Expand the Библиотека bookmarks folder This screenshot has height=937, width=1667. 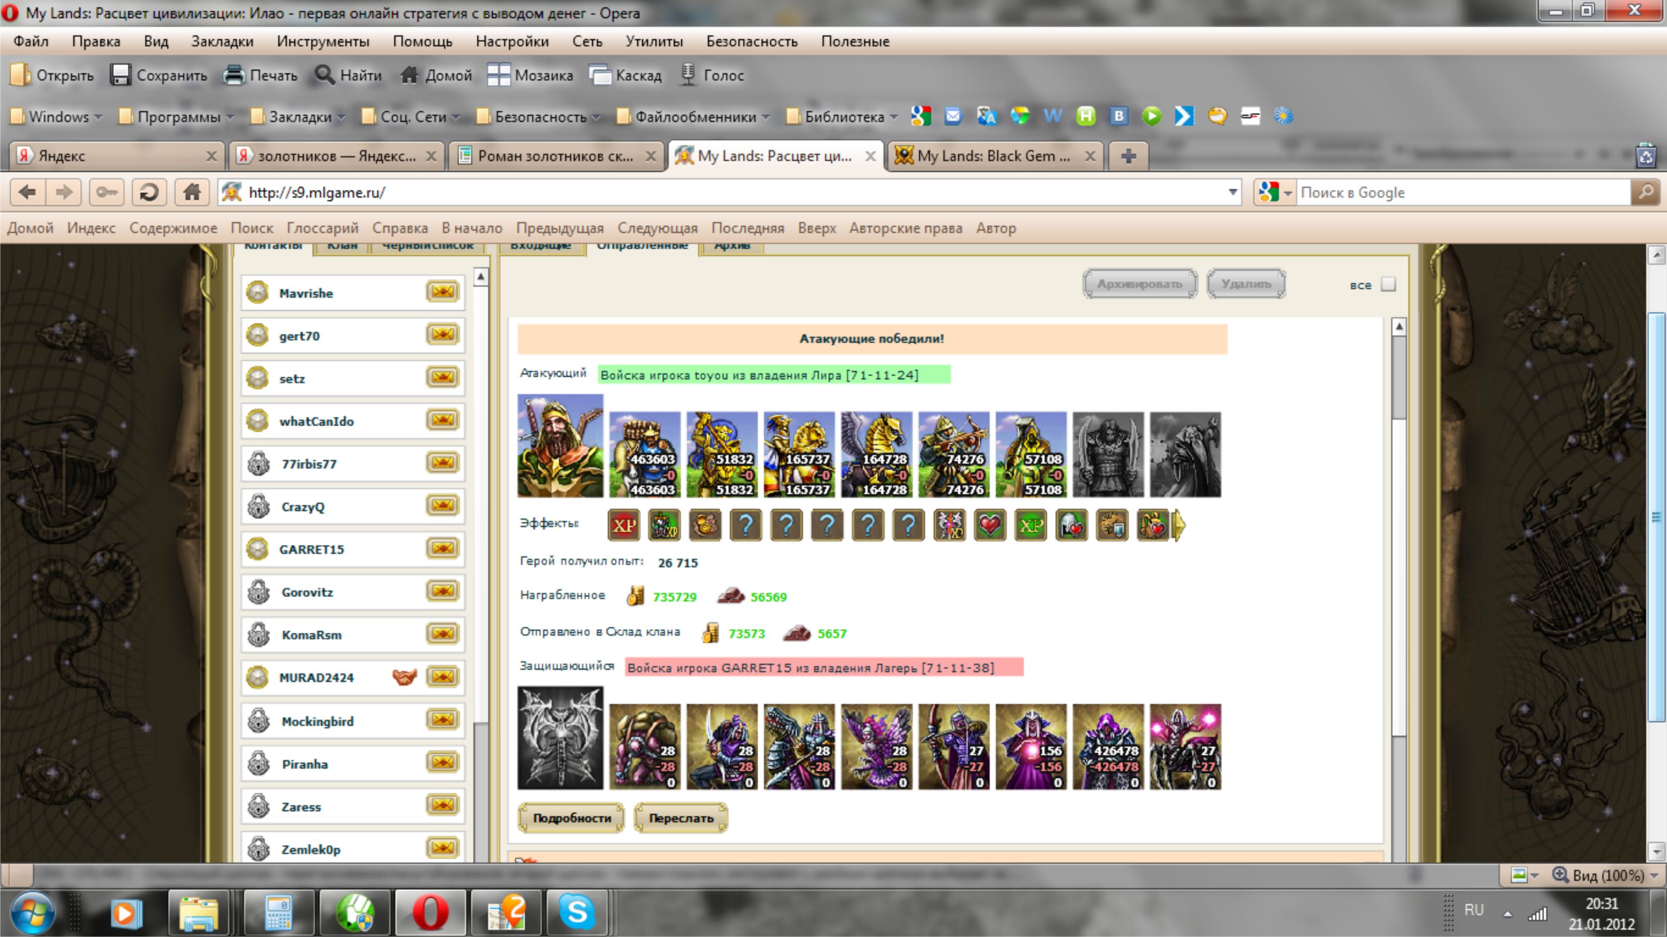coord(843,117)
